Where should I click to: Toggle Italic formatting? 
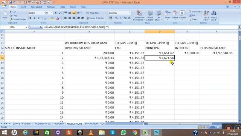34,18
